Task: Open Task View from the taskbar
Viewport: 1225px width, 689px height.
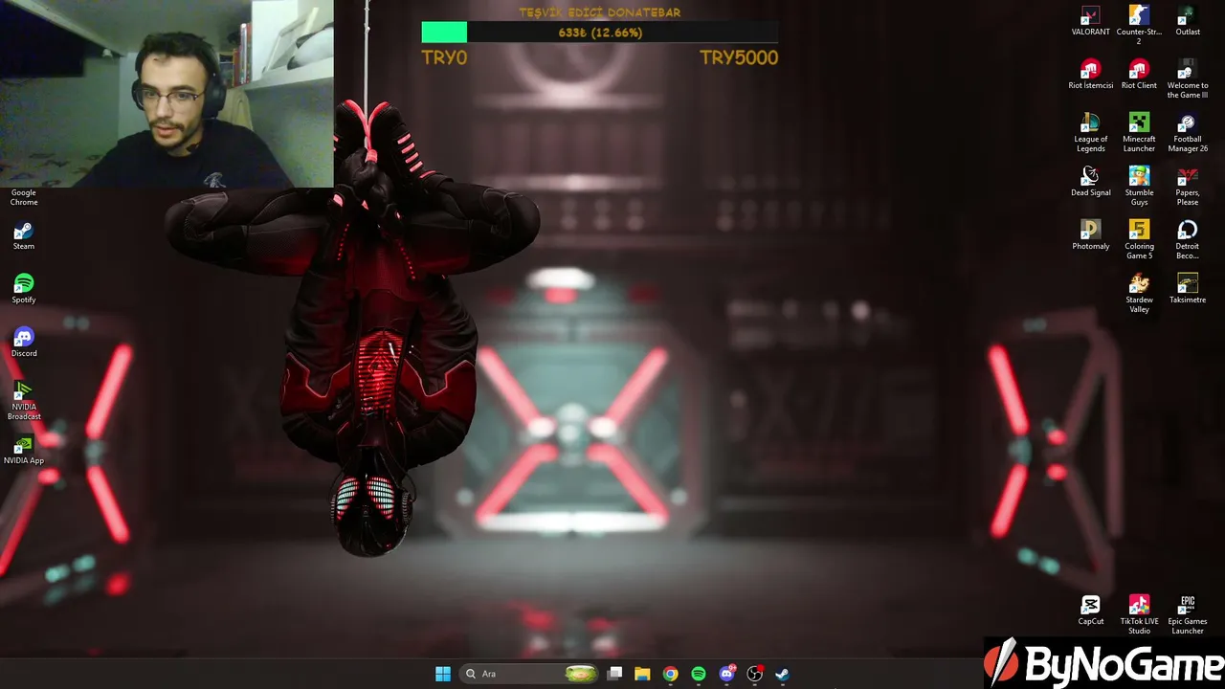Action: pyautogui.click(x=615, y=674)
